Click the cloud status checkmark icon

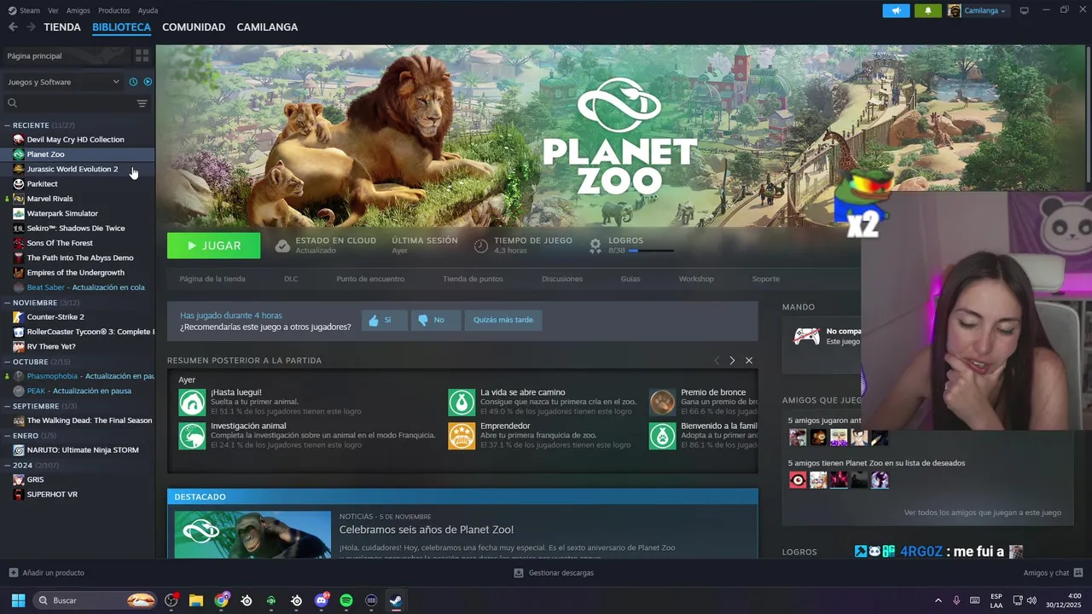tap(282, 246)
